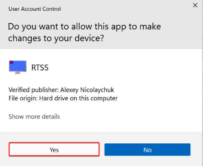Click the File origin line
203x166 pixels.
click(63, 98)
